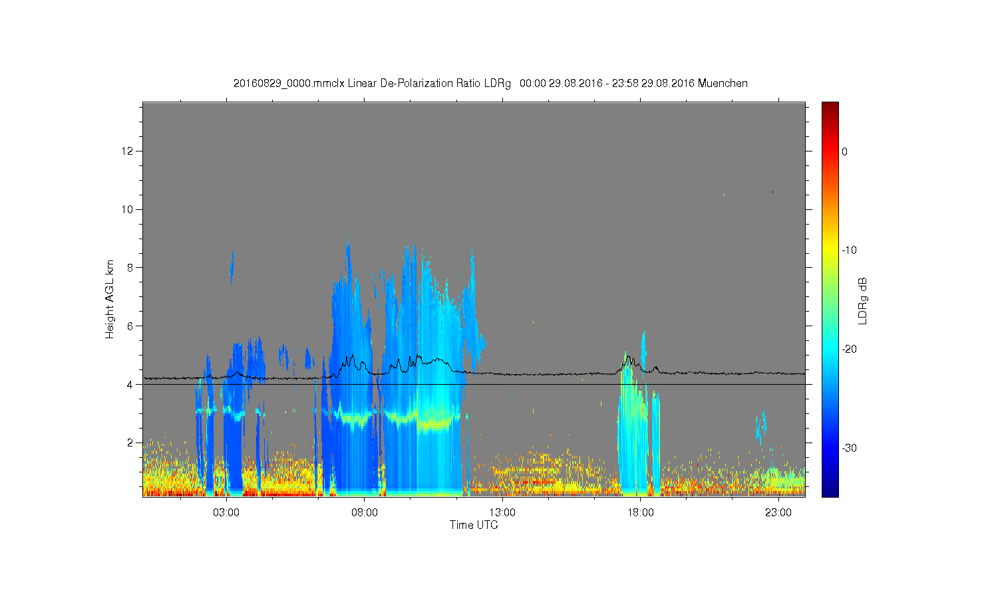The height and width of the screenshot is (598, 998).
Task: Click the height axis tick label 12
Action: pos(128,151)
